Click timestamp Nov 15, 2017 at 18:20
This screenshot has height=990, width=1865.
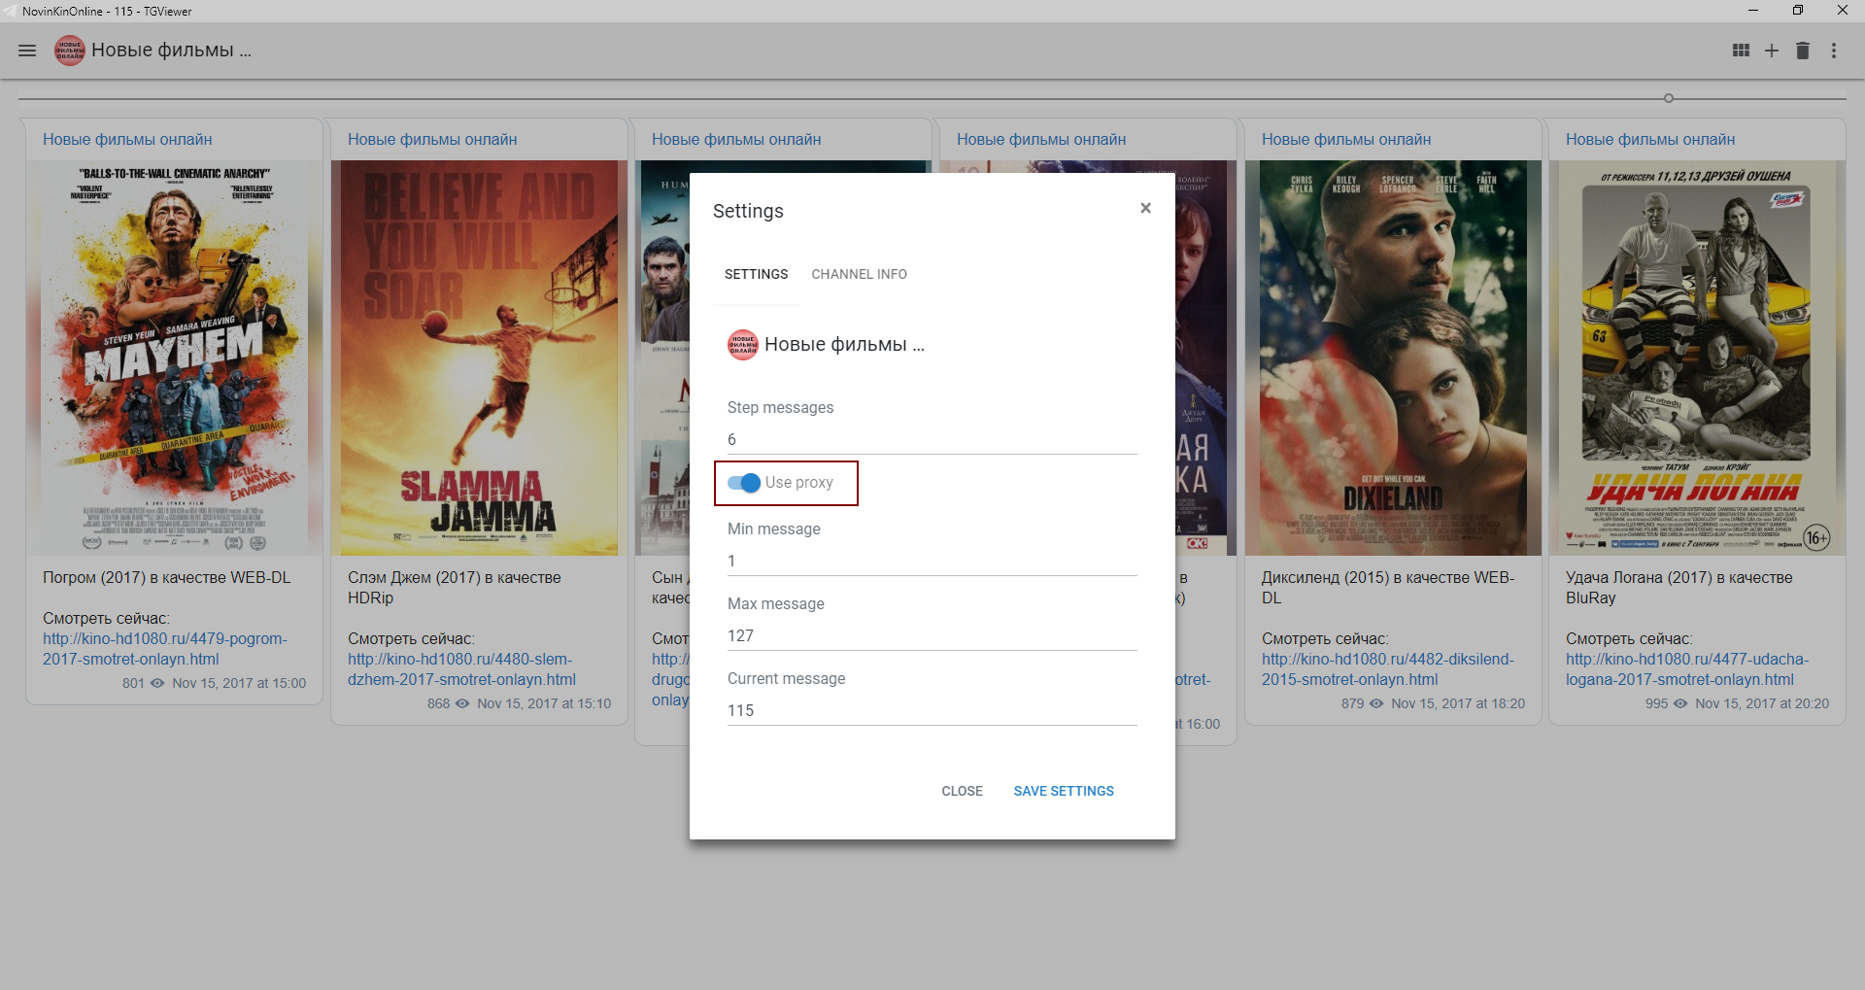point(1458,703)
